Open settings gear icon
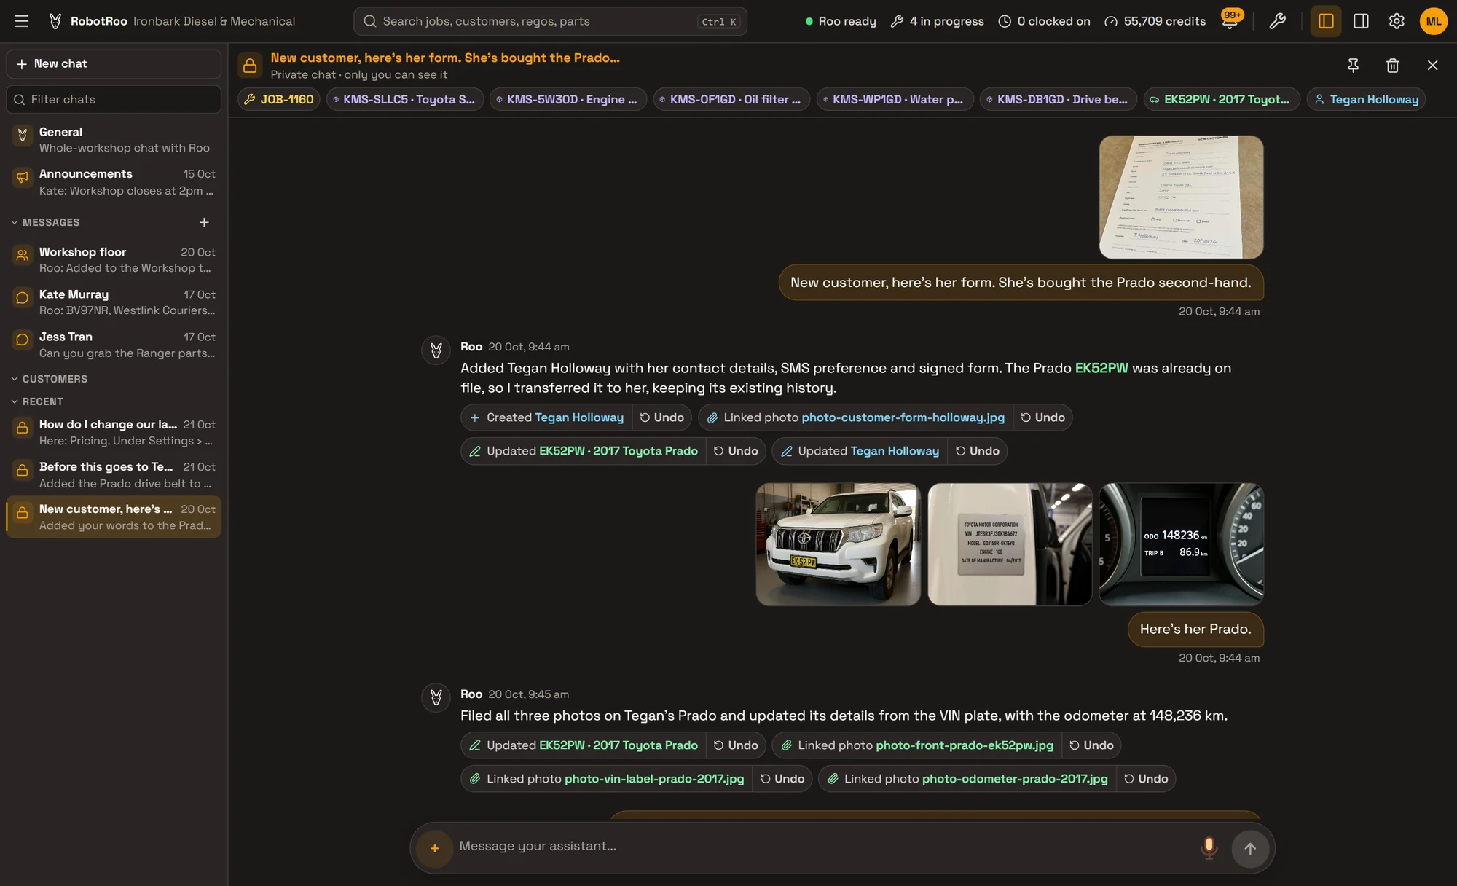The width and height of the screenshot is (1457, 886). click(x=1397, y=21)
